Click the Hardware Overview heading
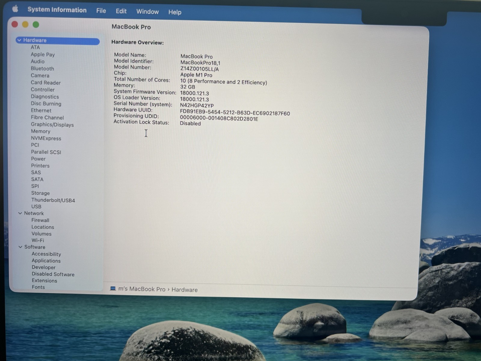Viewport: 481px width, 361px height. (x=137, y=42)
